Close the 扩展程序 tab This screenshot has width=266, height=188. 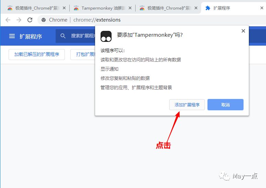(x=262, y=8)
